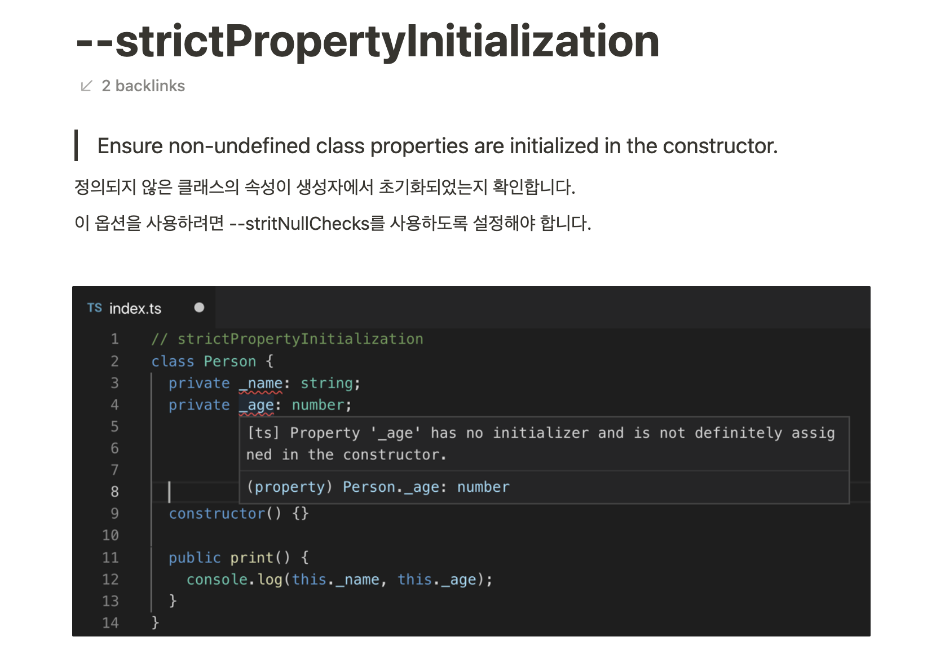The image size is (936, 650).
Task: Click 'this._name' argument on line 12
Action: [336, 580]
